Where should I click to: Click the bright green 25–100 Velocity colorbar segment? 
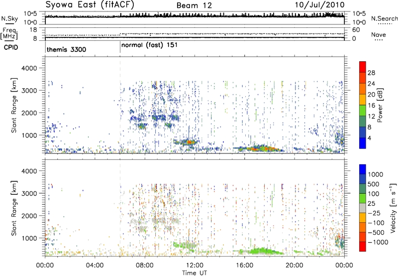click(363, 198)
